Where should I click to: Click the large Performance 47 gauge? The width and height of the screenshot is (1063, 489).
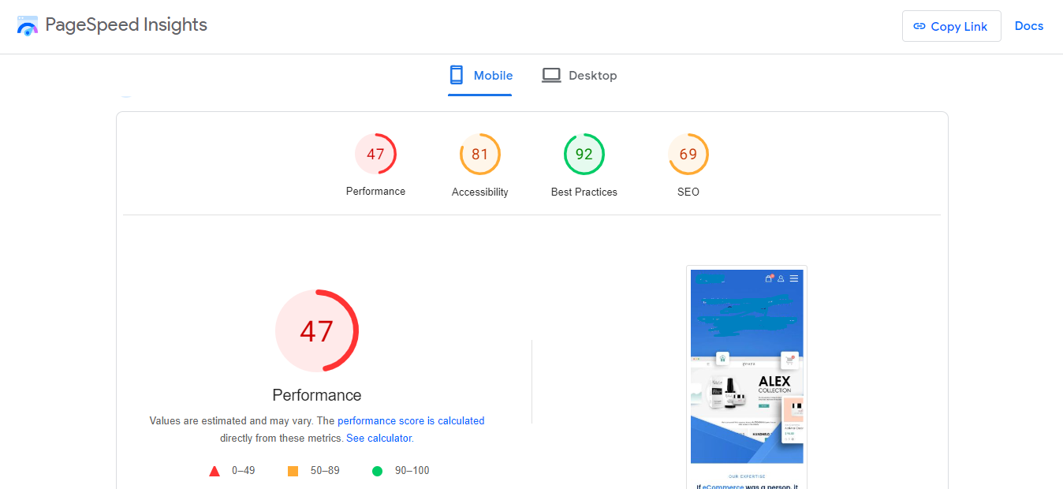click(317, 331)
